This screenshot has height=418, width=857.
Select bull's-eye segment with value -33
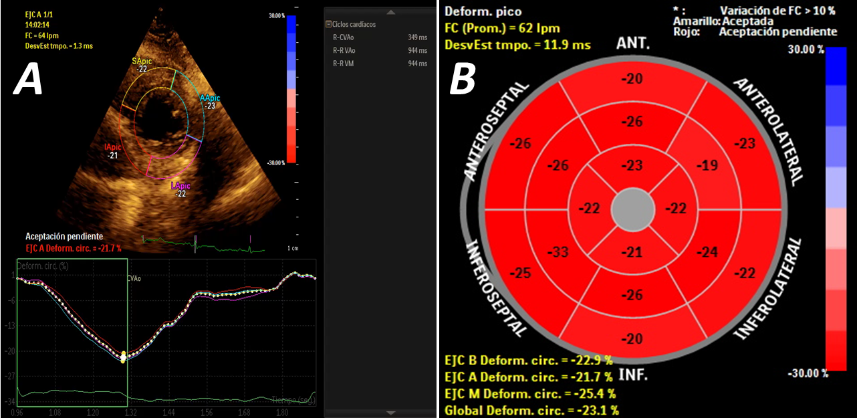tap(557, 253)
